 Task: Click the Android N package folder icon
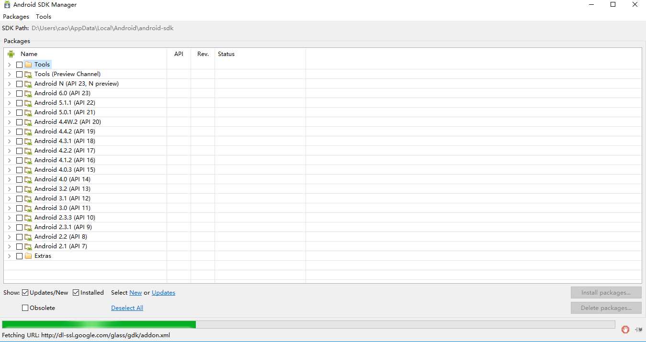[28, 84]
